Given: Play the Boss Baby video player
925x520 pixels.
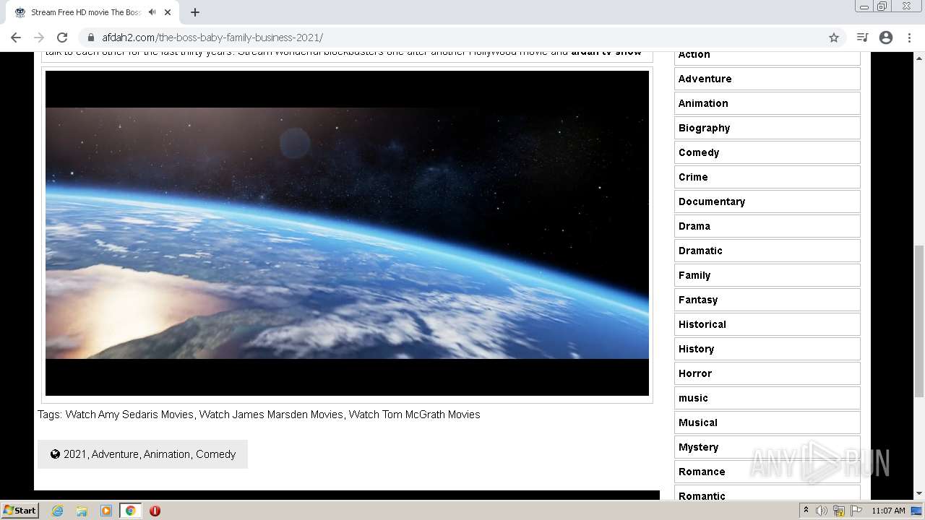Looking at the screenshot, I should tap(347, 233).
